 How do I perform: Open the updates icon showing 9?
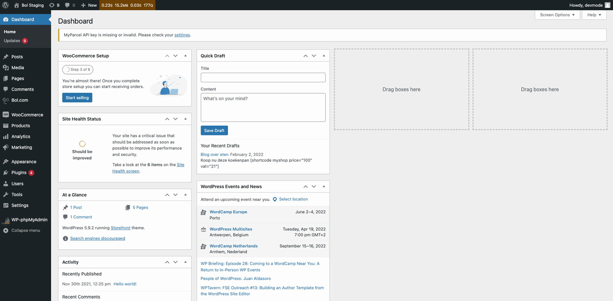(x=54, y=5)
